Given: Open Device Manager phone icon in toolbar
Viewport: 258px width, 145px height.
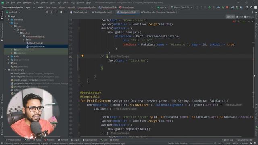Looking at the screenshot, I should point(237,8).
